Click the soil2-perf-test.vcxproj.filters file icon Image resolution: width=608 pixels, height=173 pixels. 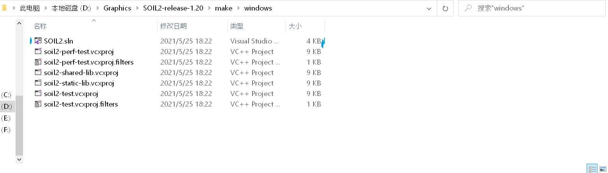coord(38,62)
